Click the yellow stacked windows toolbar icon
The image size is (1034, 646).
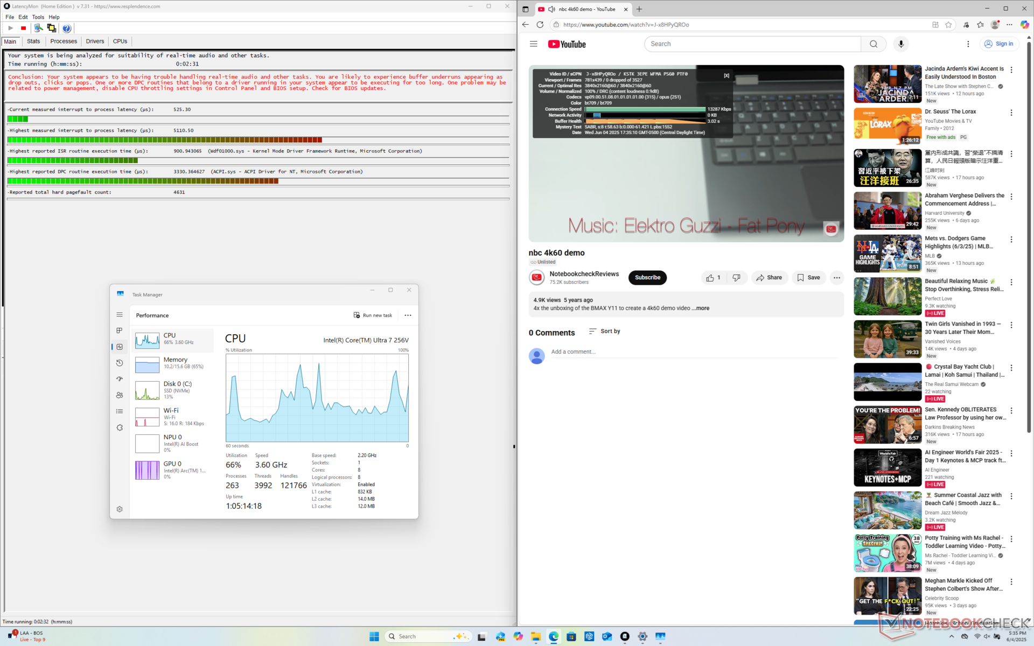(52, 28)
